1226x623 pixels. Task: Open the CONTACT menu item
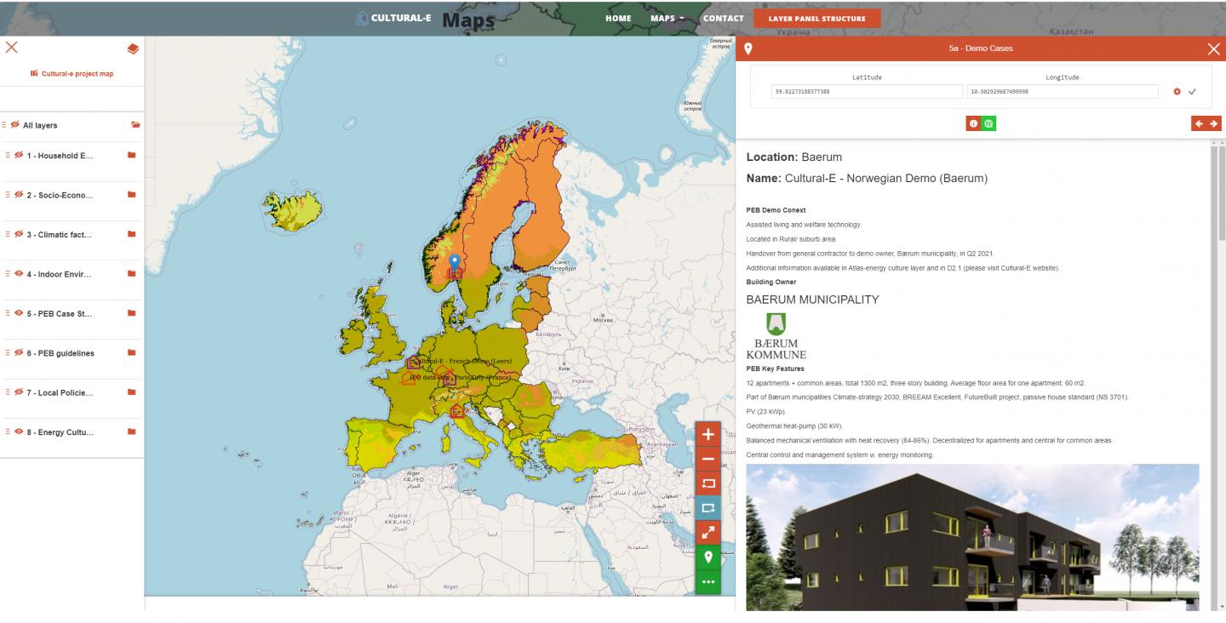(723, 18)
